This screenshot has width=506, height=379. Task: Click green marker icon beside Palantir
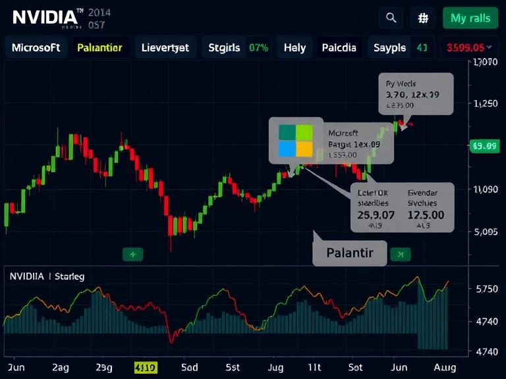[x=401, y=255]
